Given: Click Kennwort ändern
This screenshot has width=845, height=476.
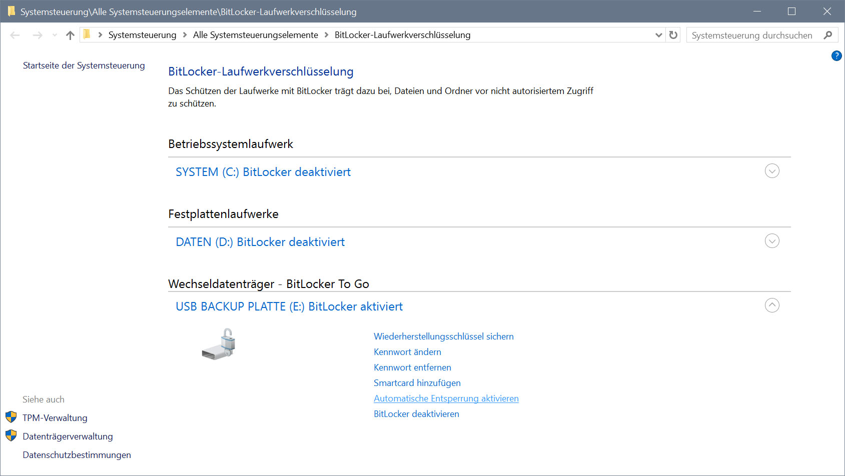Looking at the screenshot, I should 407,352.
